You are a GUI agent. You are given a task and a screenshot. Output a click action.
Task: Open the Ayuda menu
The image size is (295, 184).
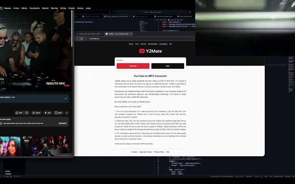click(88, 8)
